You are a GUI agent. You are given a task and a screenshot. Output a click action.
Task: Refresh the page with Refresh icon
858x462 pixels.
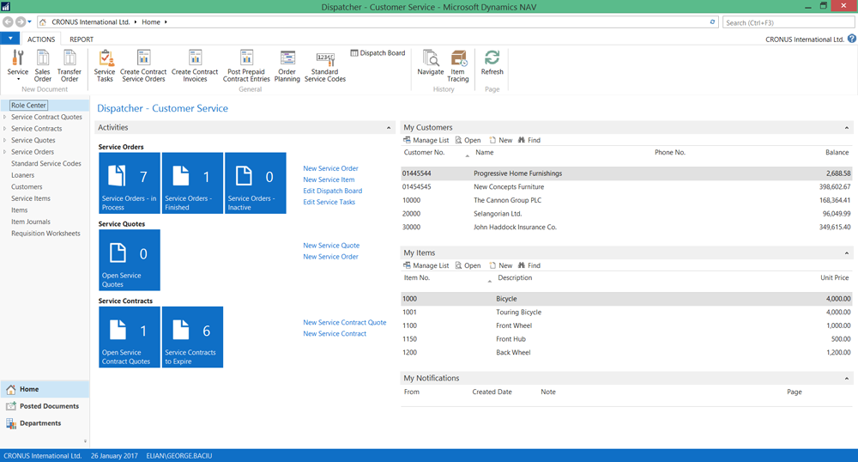(492, 63)
